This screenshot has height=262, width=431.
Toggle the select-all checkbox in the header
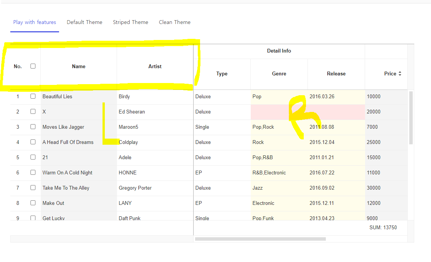(33, 66)
